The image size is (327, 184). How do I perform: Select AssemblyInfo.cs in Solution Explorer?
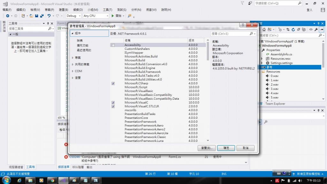[281, 54]
